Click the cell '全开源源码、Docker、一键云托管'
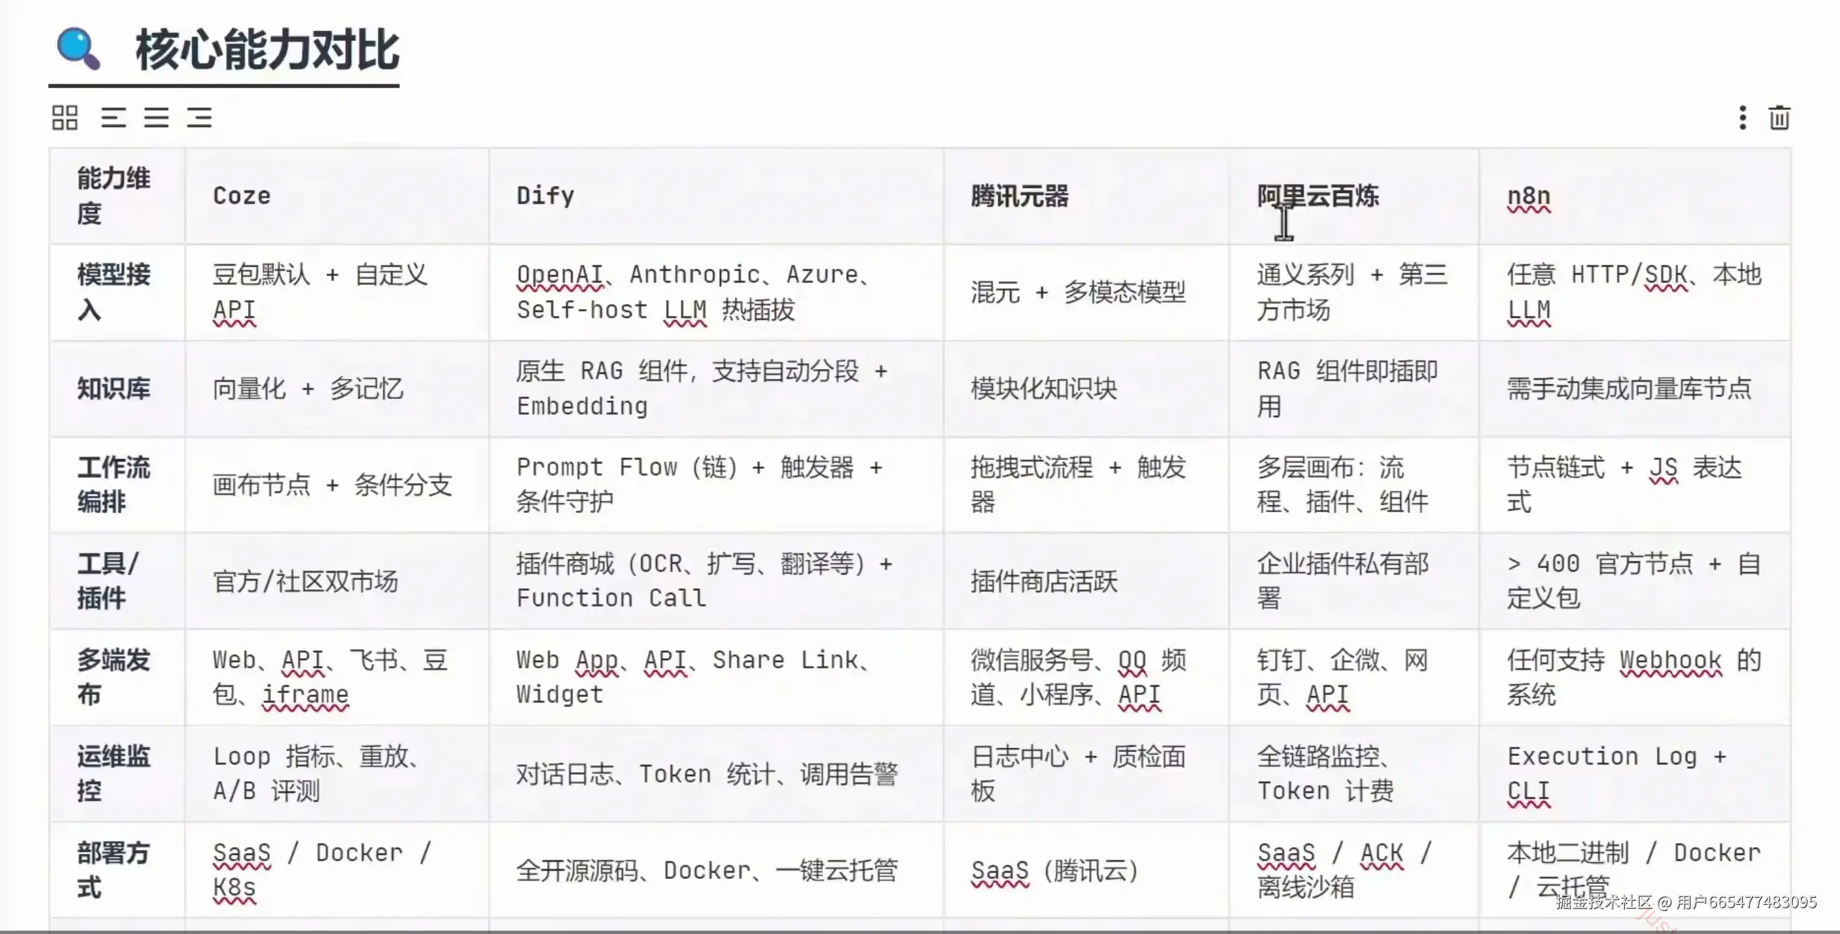The image size is (1840, 934). pyautogui.click(x=717, y=871)
